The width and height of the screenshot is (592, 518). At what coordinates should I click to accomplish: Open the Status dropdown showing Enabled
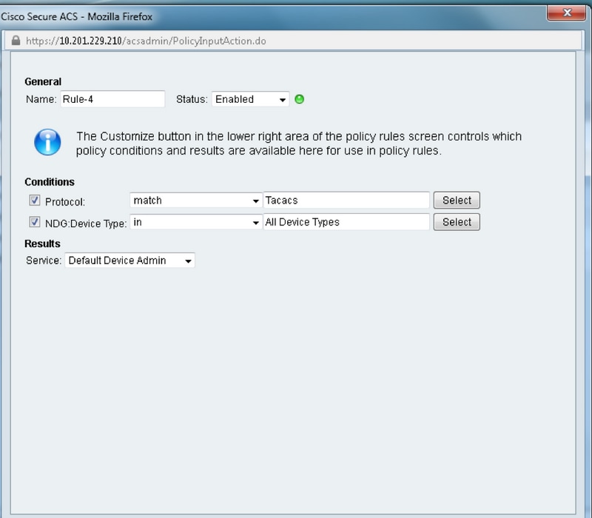[x=250, y=99]
